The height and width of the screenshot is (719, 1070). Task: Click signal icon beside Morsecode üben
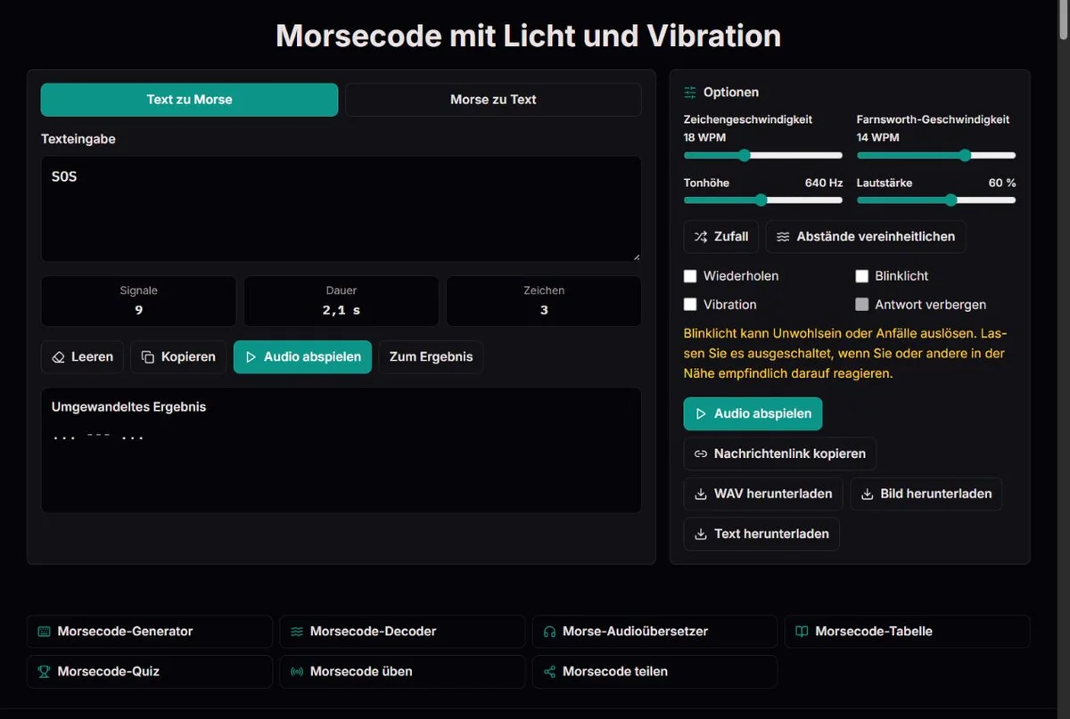pos(297,672)
